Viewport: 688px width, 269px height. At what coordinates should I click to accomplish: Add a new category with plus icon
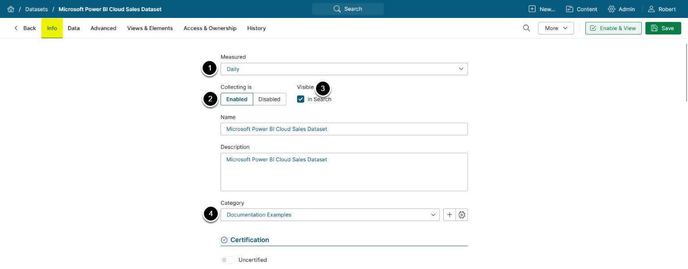(450, 215)
